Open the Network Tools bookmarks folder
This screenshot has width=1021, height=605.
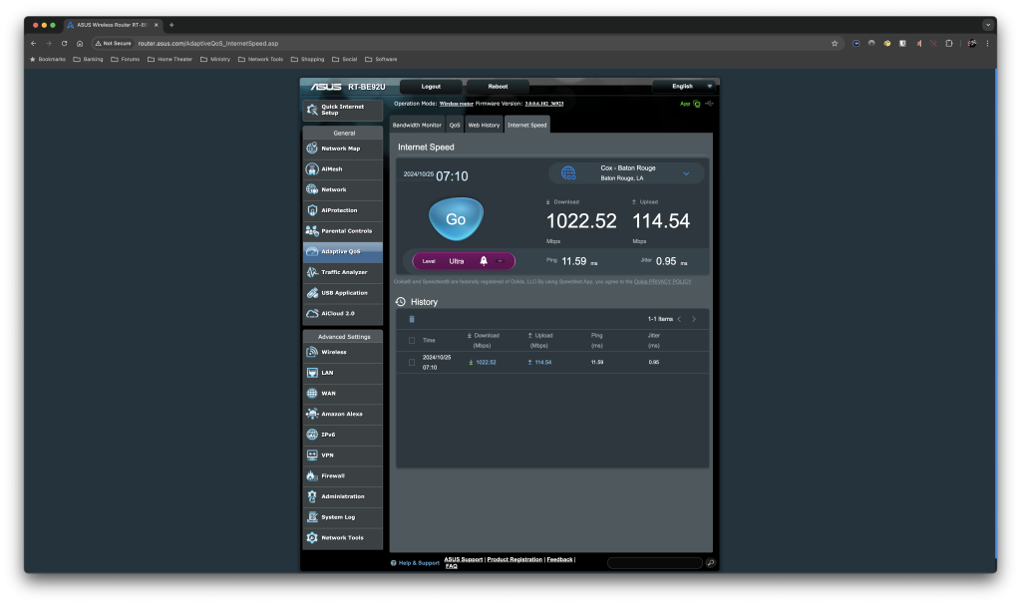click(x=260, y=59)
